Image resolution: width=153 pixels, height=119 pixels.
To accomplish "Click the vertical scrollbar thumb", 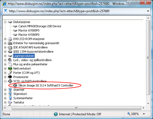I will pos(148,58).
